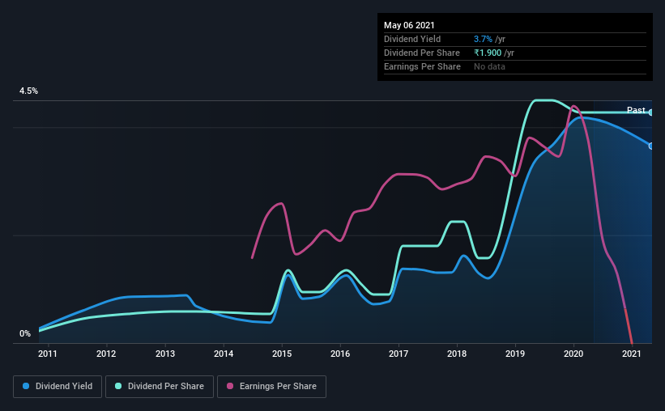The height and width of the screenshot is (411, 665).
Task: Click the 2017 year label
Action: click(x=399, y=354)
